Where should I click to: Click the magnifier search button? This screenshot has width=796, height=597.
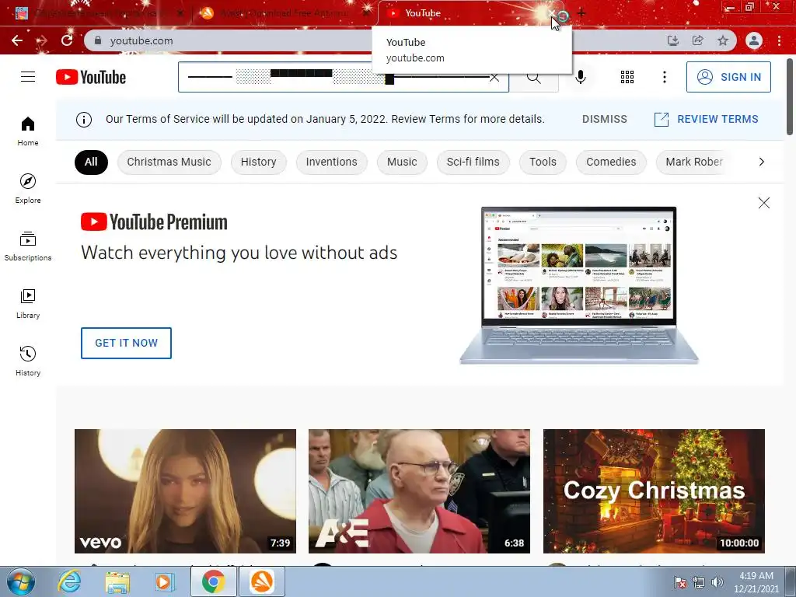(533, 77)
